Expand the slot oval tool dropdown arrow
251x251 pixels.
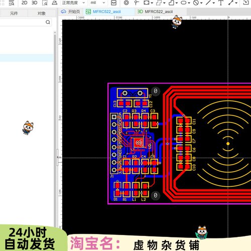(189, 3)
